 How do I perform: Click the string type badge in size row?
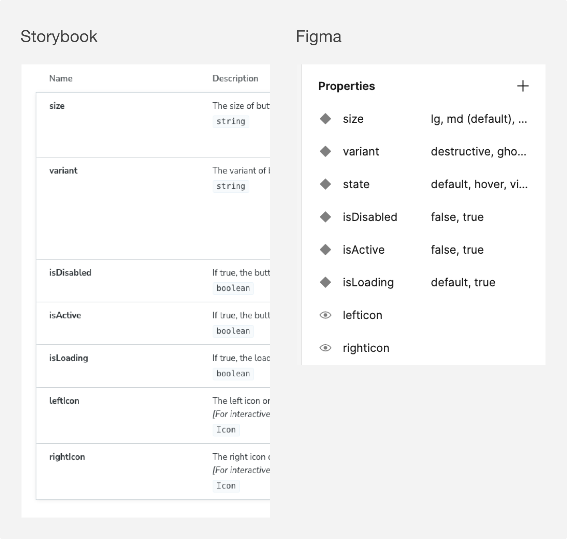231,121
